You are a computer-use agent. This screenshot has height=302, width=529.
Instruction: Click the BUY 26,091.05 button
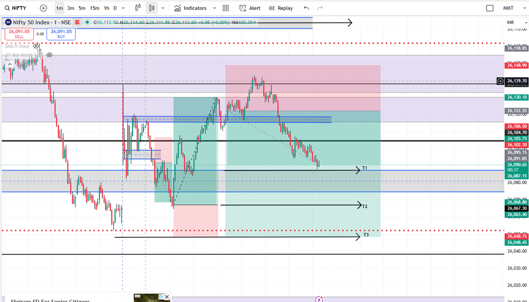tap(62, 34)
